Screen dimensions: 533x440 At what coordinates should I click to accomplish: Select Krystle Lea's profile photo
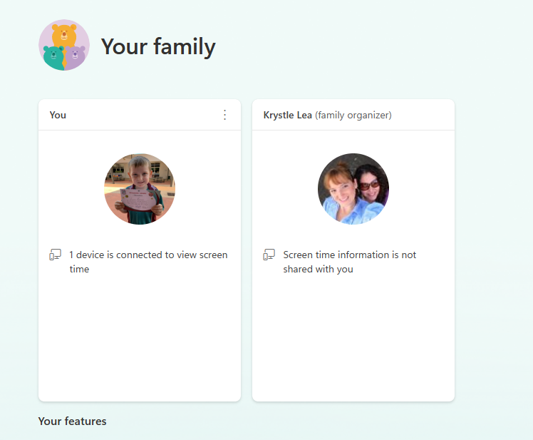(x=353, y=189)
